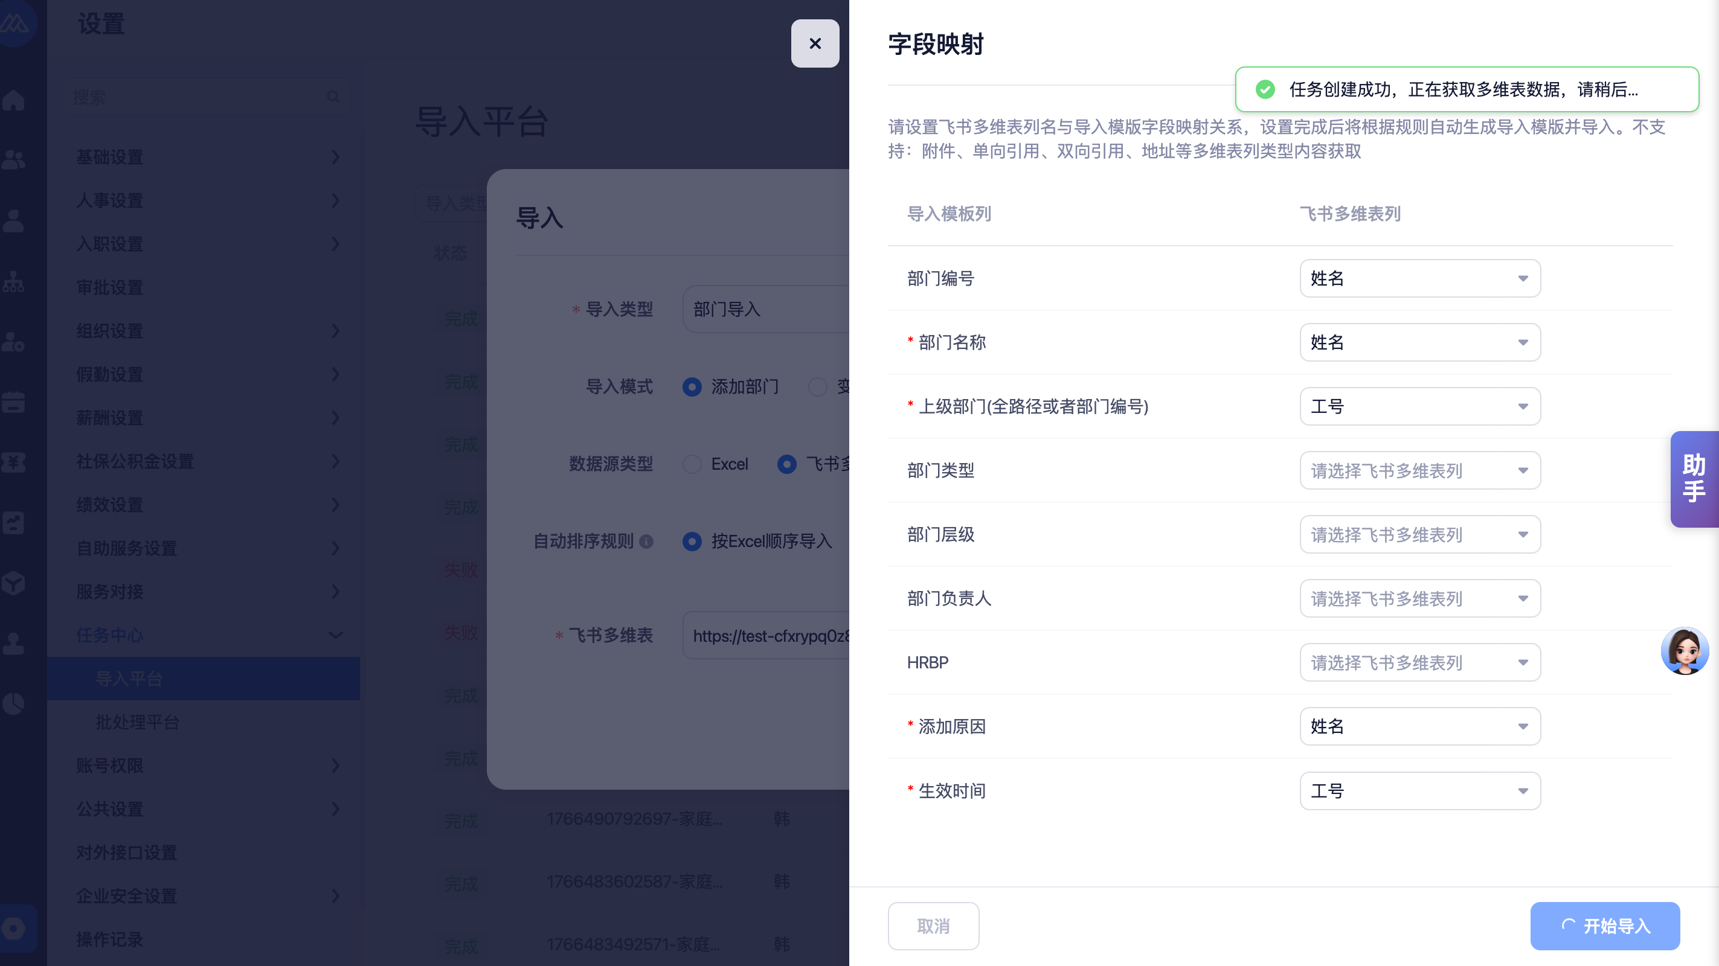This screenshot has height=966, width=1719.
Task: Click the 飞书多维表 URL input field
Action: pos(768,636)
